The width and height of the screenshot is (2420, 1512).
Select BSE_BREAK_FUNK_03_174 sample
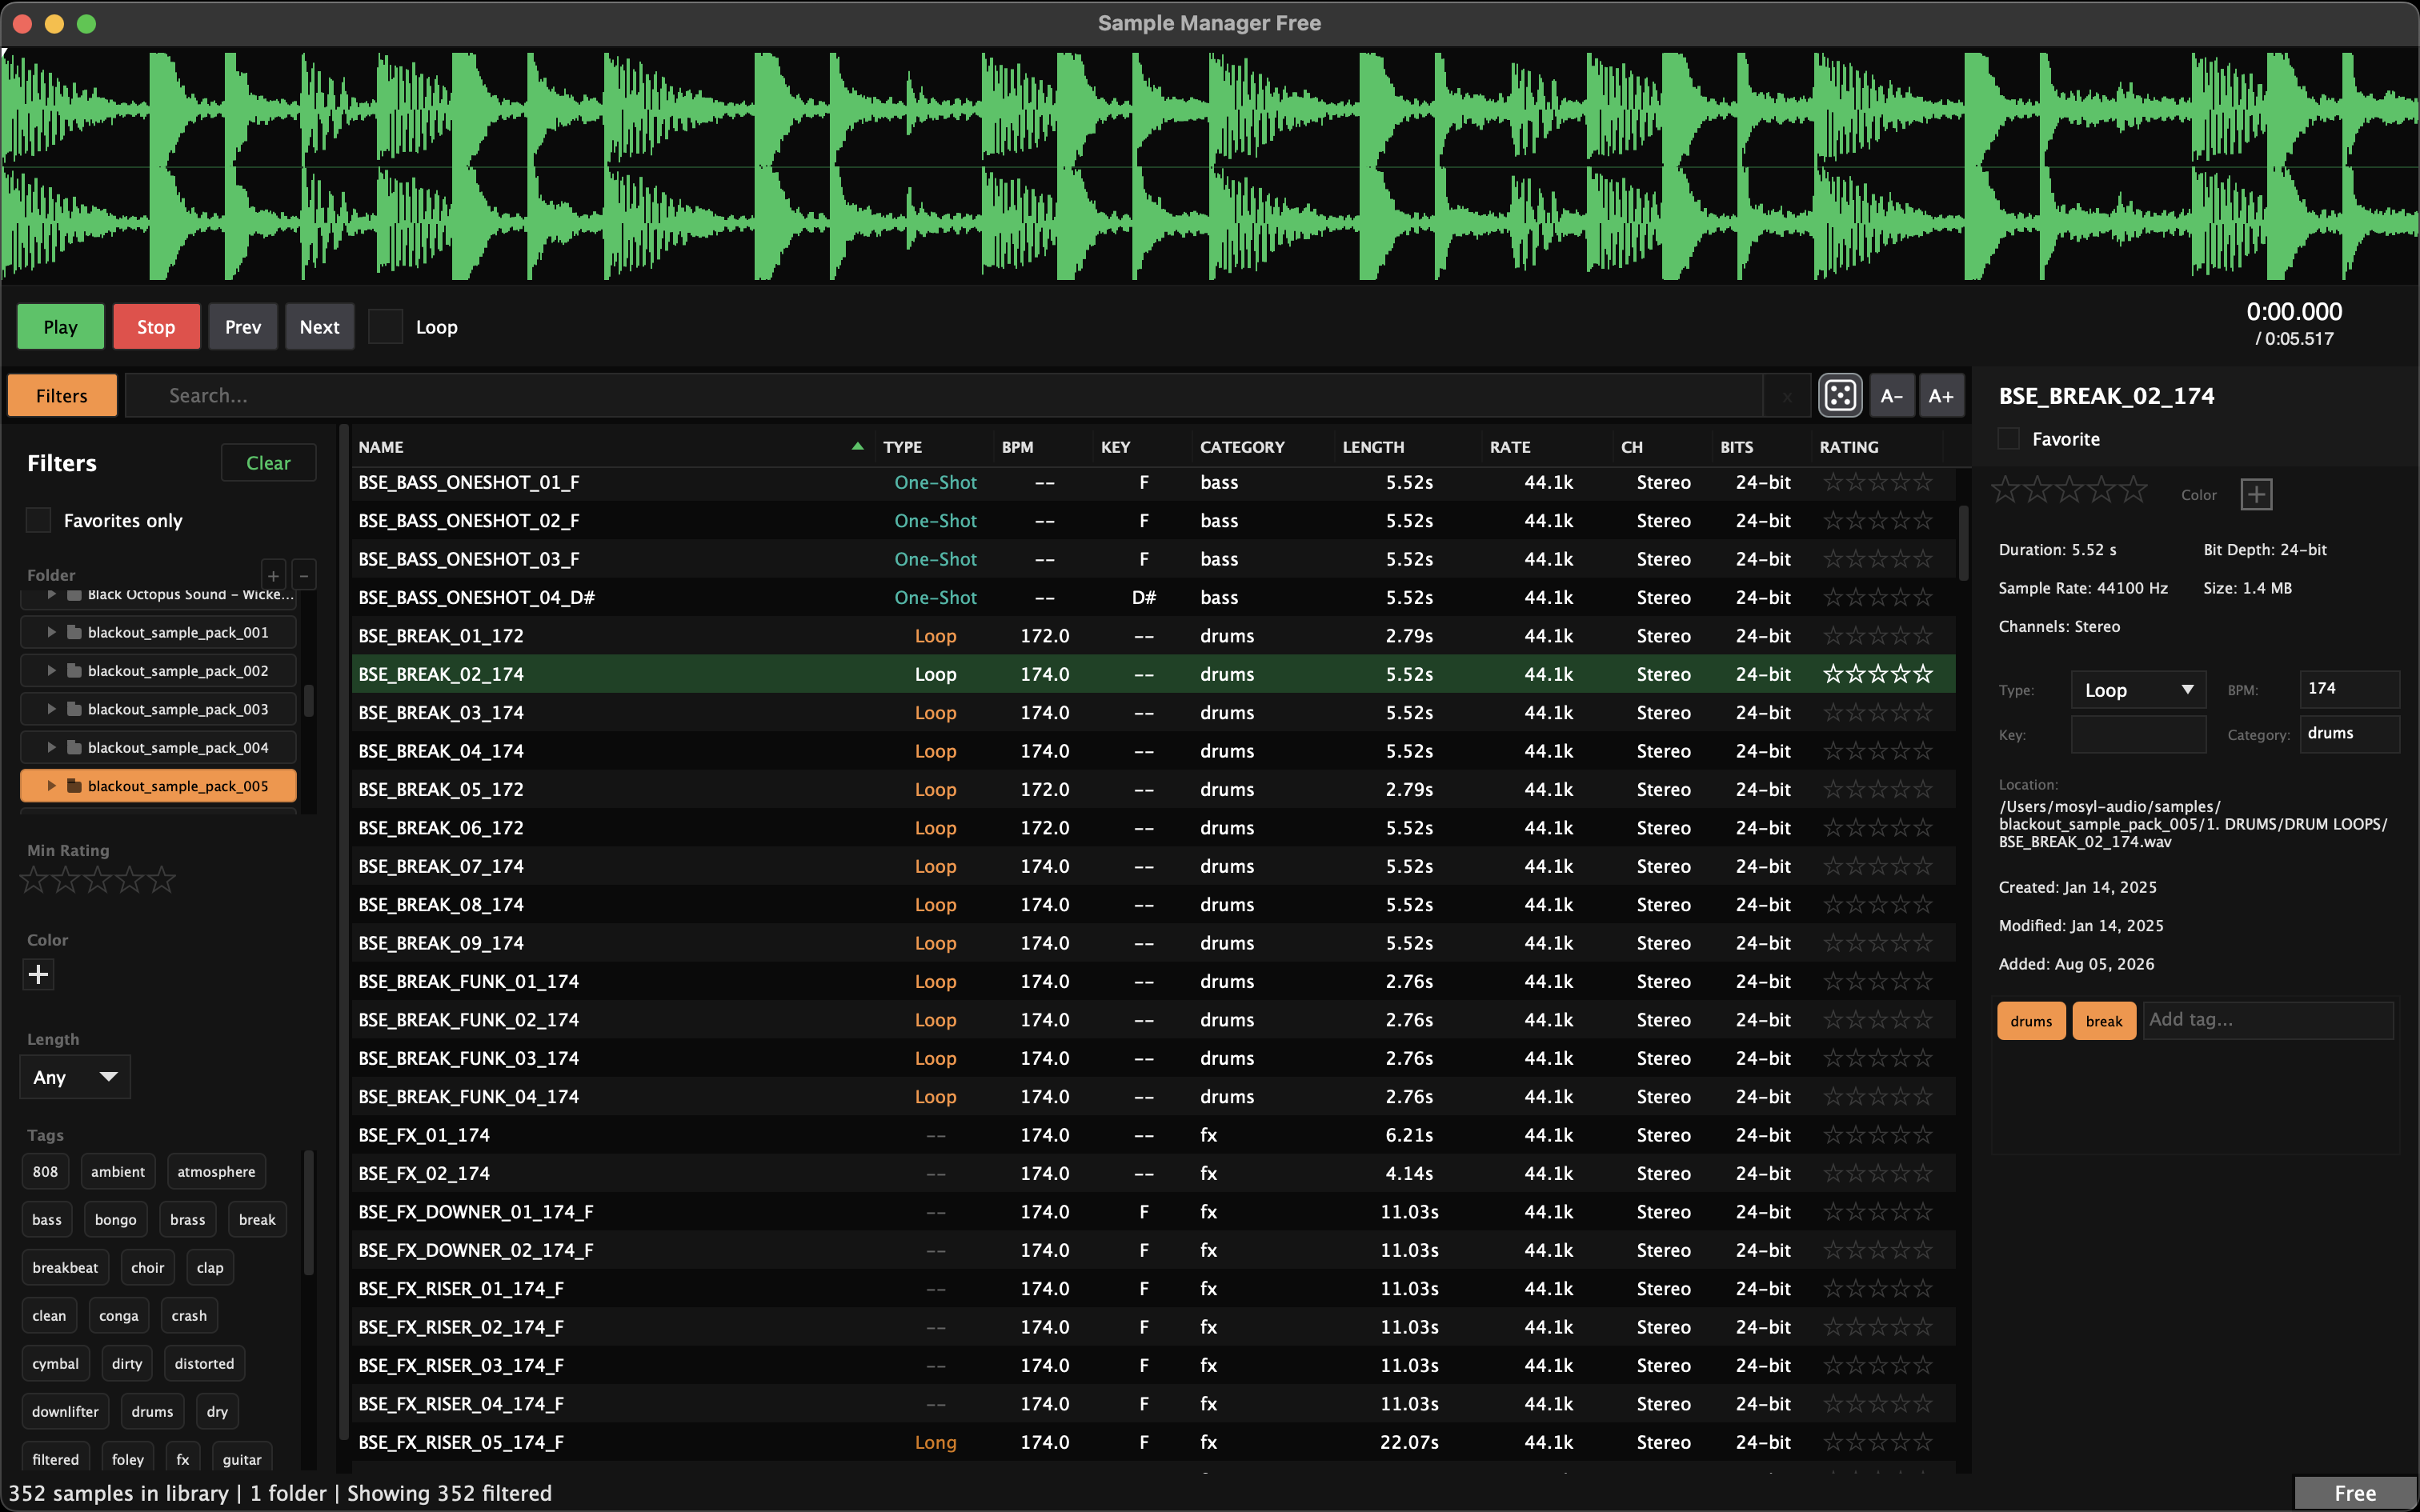1154,1058
